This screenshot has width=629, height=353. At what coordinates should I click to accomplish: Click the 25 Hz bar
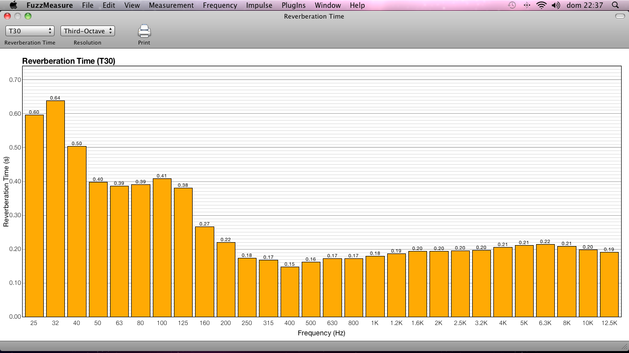point(34,216)
